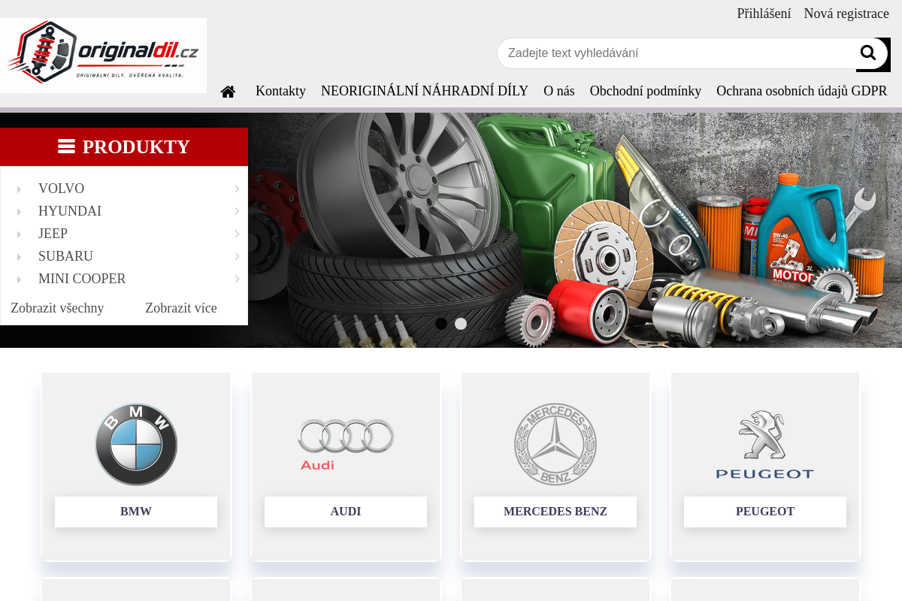Click the small triangle bullet before JEEP

[x=19, y=234]
